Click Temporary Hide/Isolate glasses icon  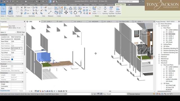click(54, 91)
